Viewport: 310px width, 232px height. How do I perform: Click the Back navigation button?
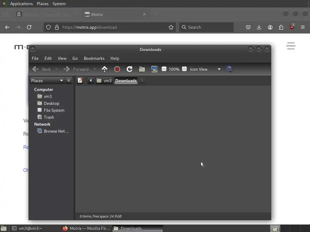pos(42,69)
